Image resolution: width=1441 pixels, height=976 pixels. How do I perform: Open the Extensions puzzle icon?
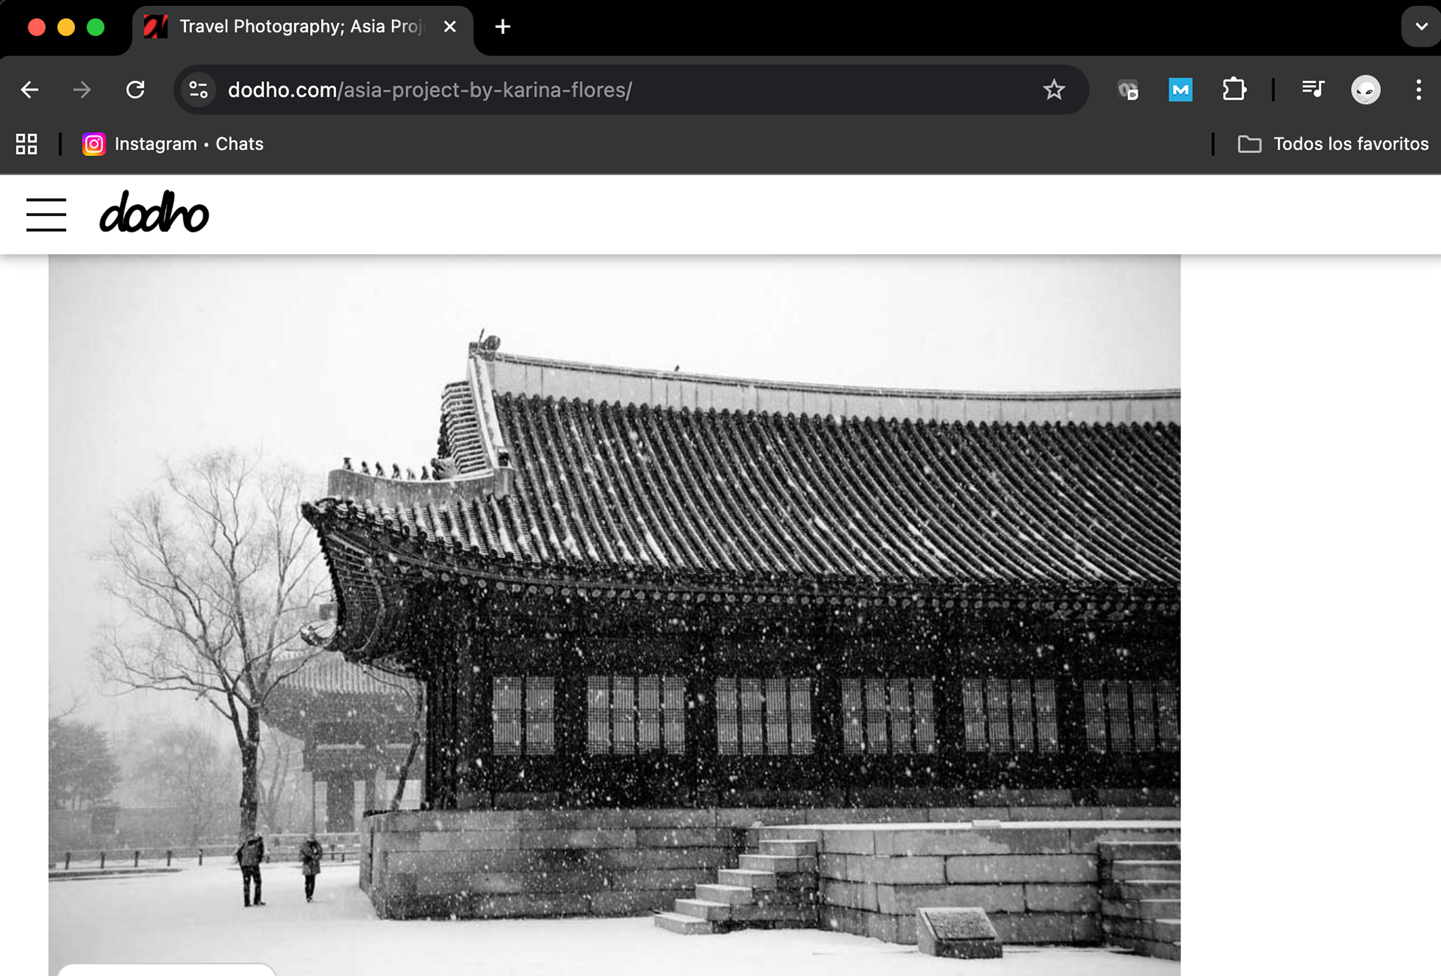pos(1234,90)
